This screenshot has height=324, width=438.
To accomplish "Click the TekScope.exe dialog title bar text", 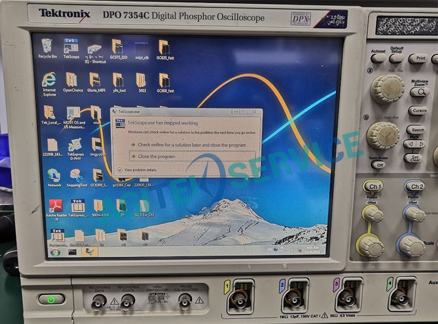I will pyautogui.click(x=129, y=112).
